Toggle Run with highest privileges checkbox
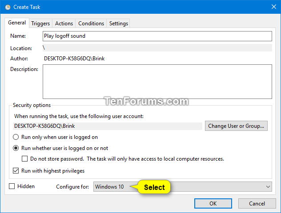The image size is (281, 213). (x=16, y=170)
